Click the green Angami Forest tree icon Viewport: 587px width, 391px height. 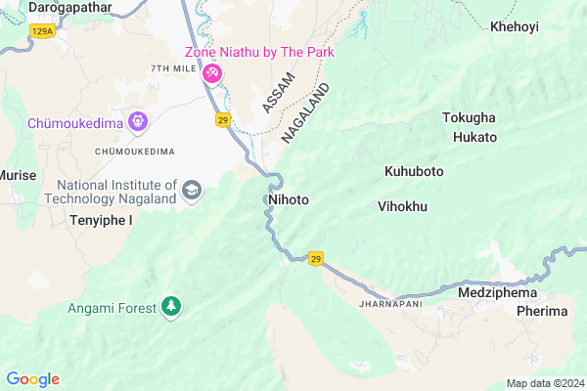tap(171, 306)
